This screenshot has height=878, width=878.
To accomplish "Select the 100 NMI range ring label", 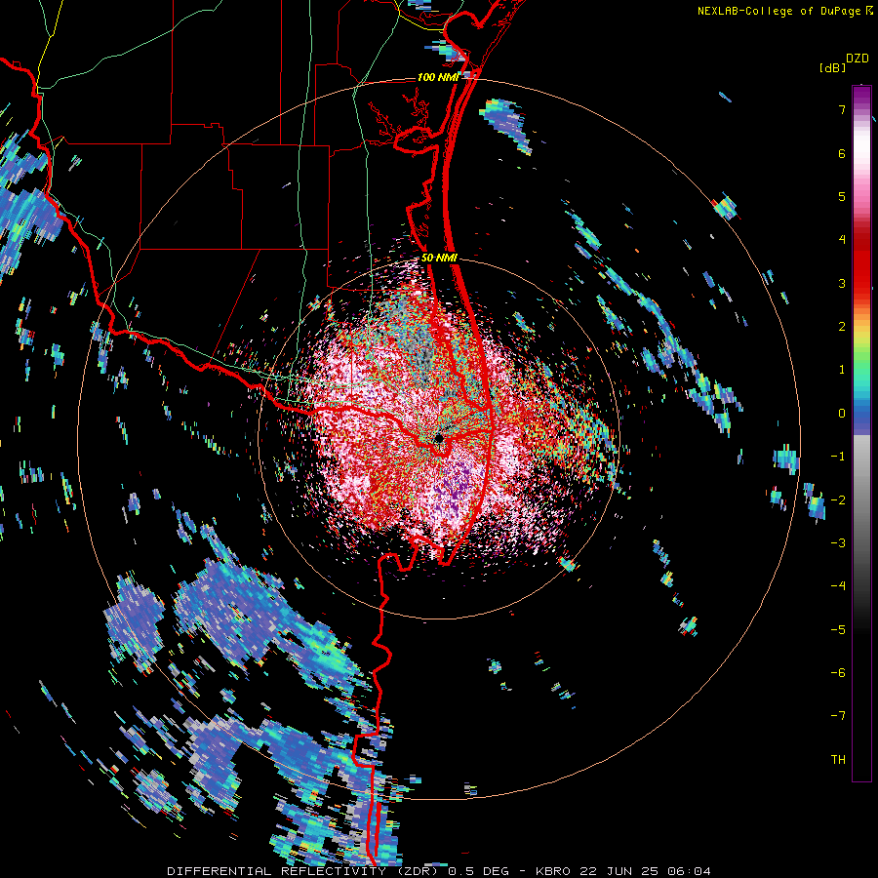I will [438, 77].
